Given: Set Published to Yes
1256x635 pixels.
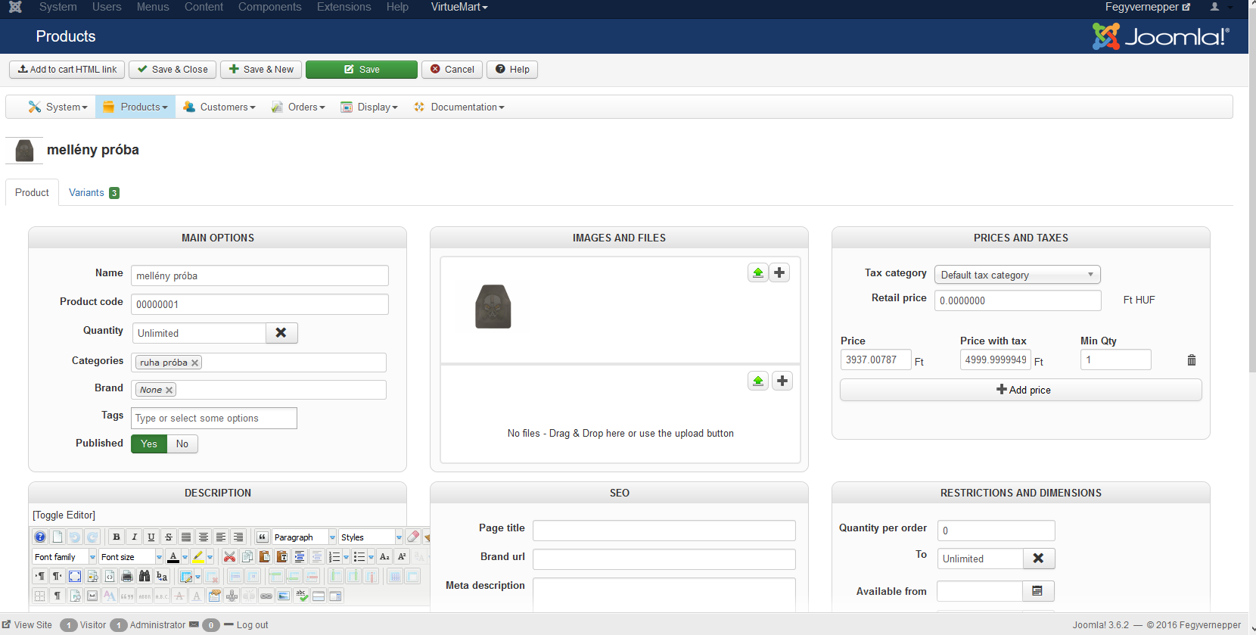Looking at the screenshot, I should (149, 444).
